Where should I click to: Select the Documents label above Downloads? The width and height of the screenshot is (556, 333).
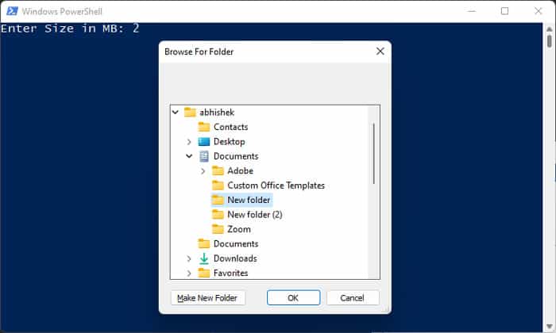pos(236,243)
